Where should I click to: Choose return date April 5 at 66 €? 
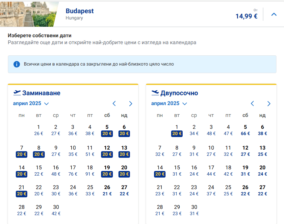(245, 130)
